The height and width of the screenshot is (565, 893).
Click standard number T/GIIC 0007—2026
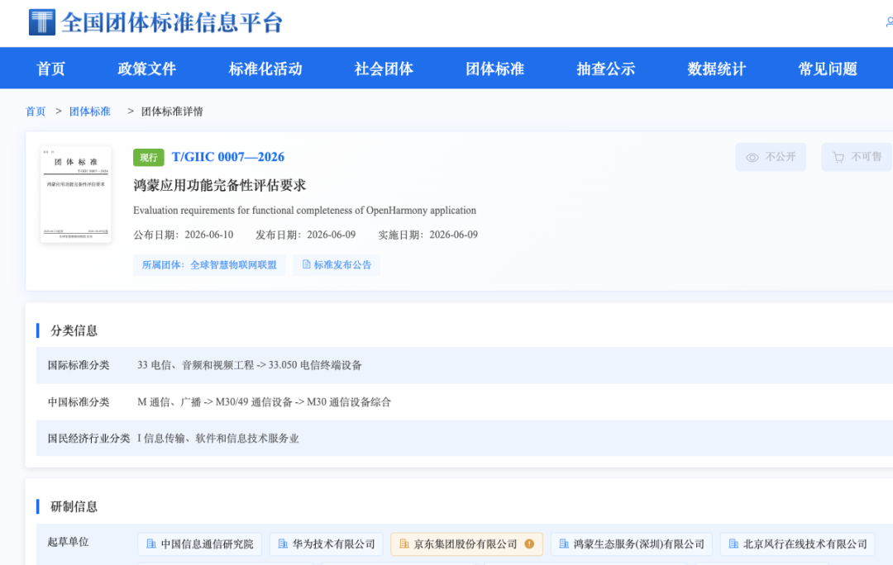tap(228, 157)
